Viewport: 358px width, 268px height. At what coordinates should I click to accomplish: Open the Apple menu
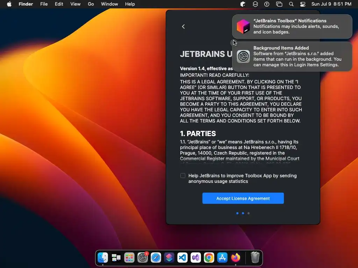(9, 4)
